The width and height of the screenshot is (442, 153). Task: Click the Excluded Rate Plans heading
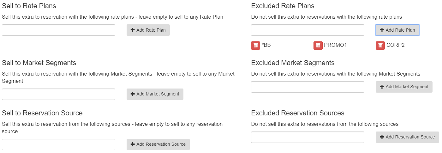[283, 6]
